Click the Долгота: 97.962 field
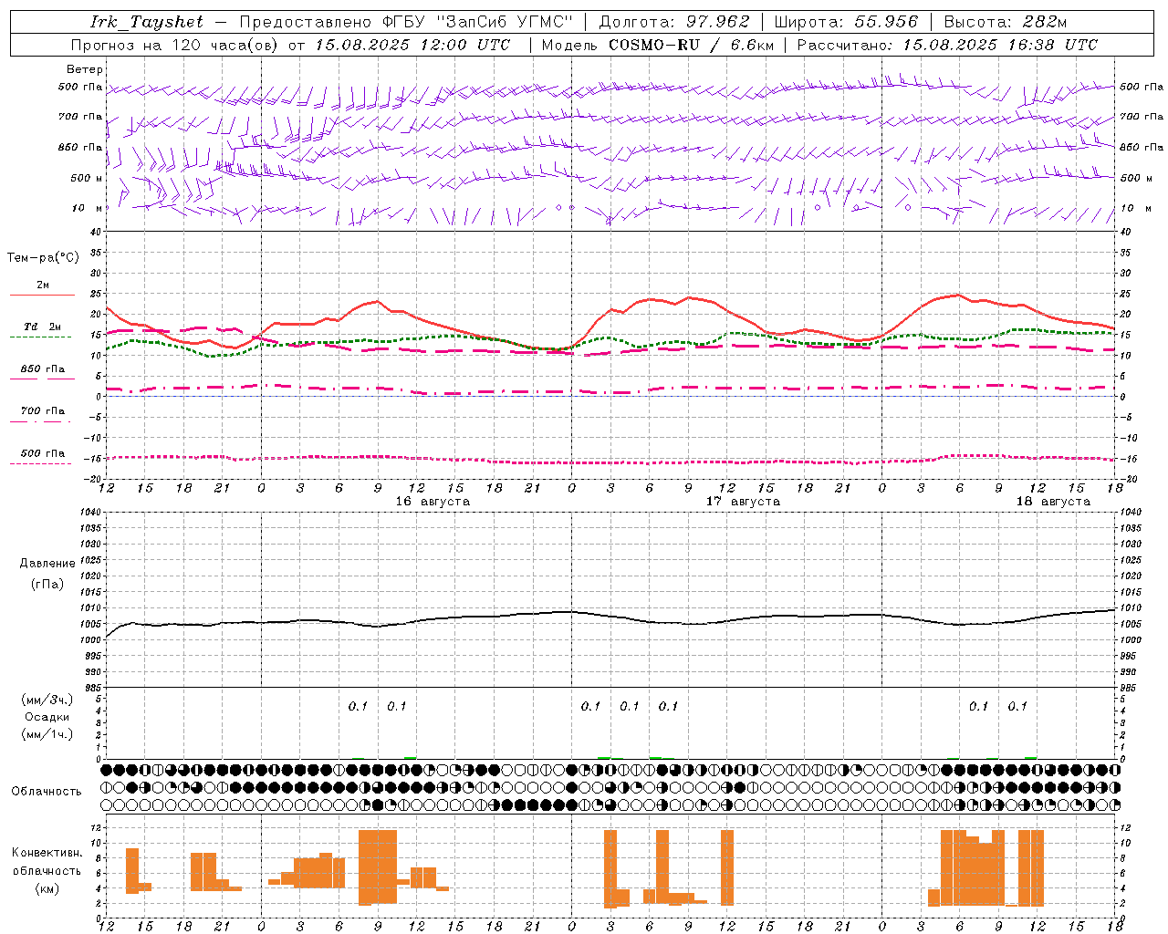 tap(674, 22)
